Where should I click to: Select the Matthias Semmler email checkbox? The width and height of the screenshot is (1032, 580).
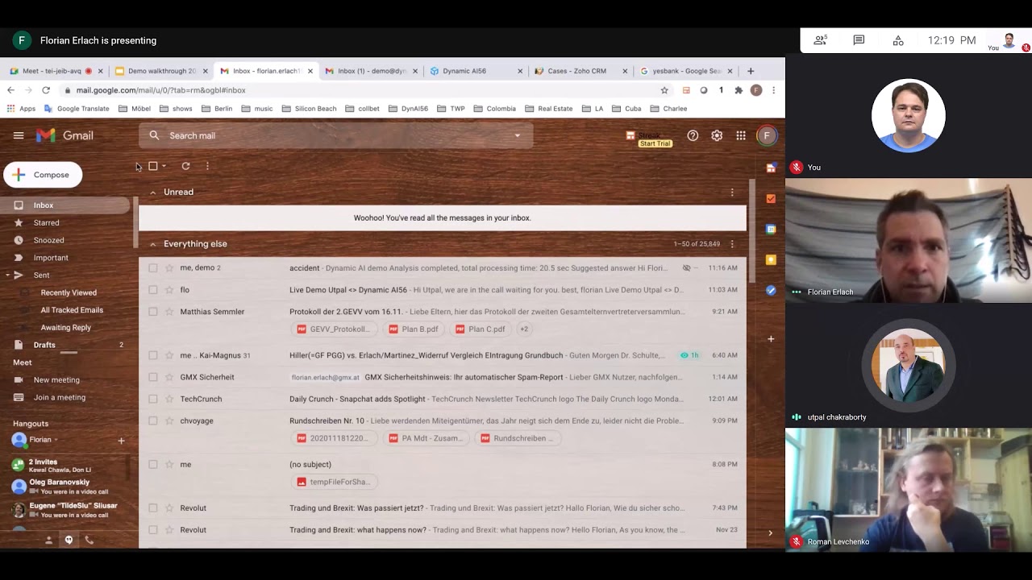(x=153, y=312)
